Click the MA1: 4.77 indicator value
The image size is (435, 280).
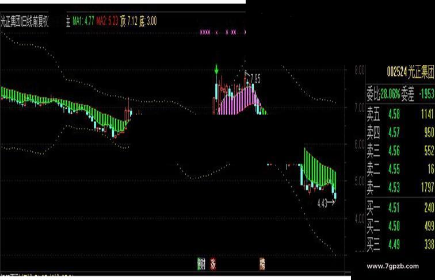point(83,21)
